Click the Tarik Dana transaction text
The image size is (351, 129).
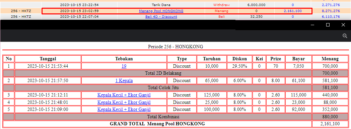(161, 5)
